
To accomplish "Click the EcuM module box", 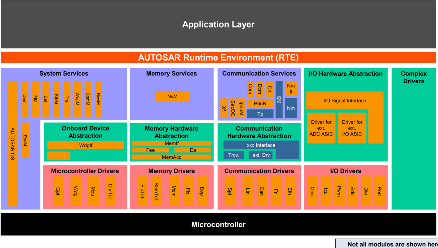I will click(x=25, y=140).
